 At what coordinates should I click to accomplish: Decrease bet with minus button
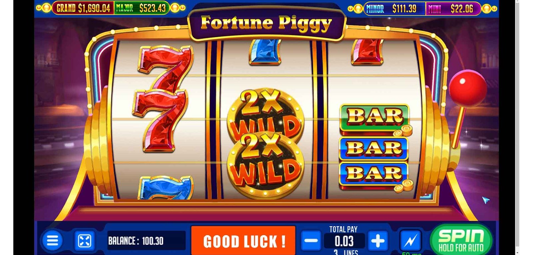[x=311, y=241]
